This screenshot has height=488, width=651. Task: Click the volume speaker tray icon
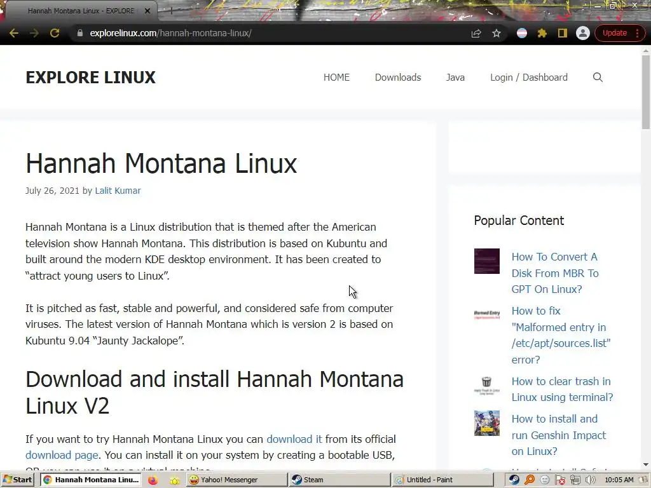pos(590,480)
